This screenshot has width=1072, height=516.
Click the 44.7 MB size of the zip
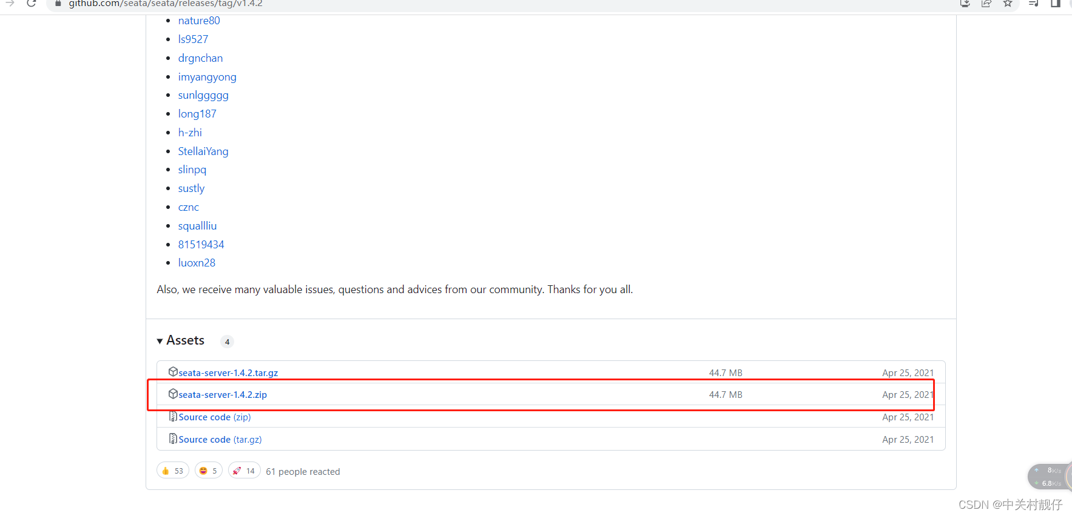coord(726,395)
